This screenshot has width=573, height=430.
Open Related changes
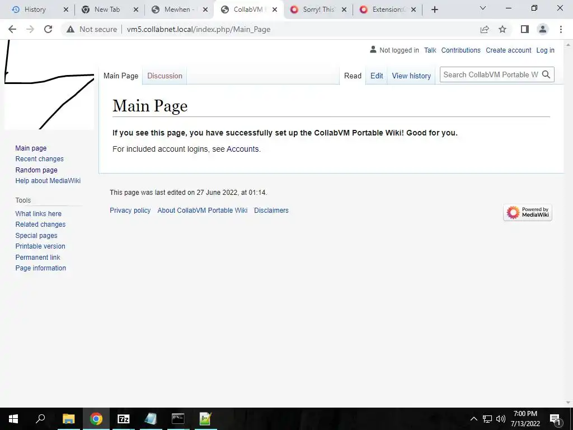[x=40, y=224]
